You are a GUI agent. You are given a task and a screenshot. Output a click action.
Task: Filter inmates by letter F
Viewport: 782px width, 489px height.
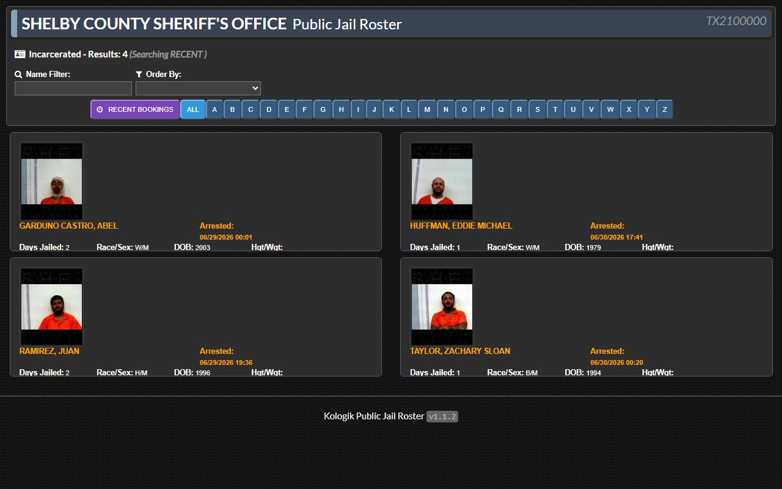click(304, 109)
